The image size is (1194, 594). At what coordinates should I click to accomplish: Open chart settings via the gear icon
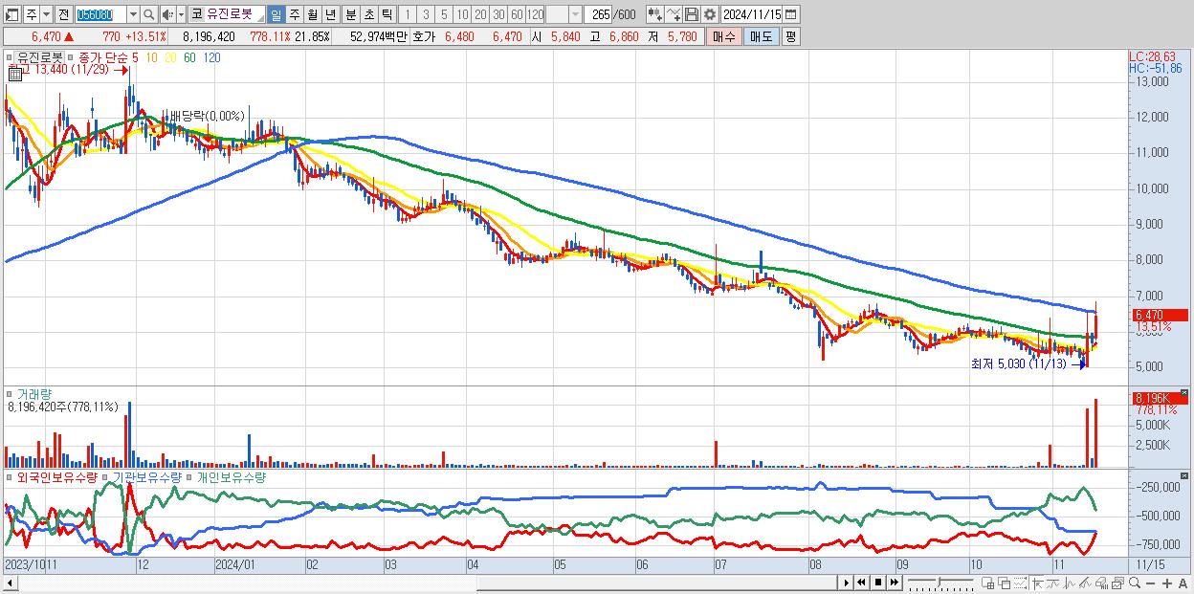(x=710, y=15)
